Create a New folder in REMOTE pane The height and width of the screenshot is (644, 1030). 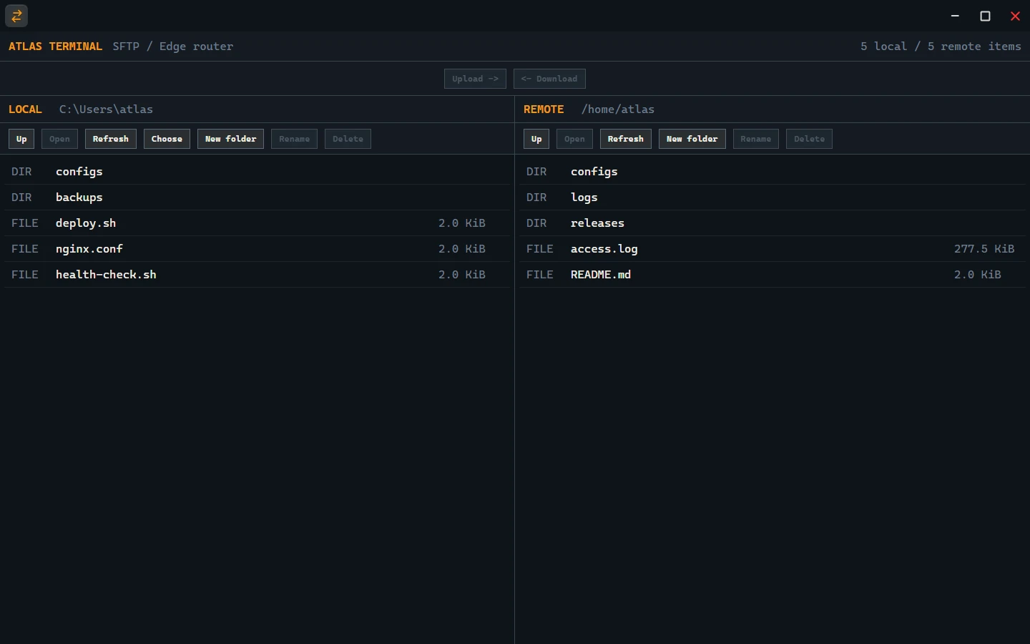pyautogui.click(x=692, y=139)
